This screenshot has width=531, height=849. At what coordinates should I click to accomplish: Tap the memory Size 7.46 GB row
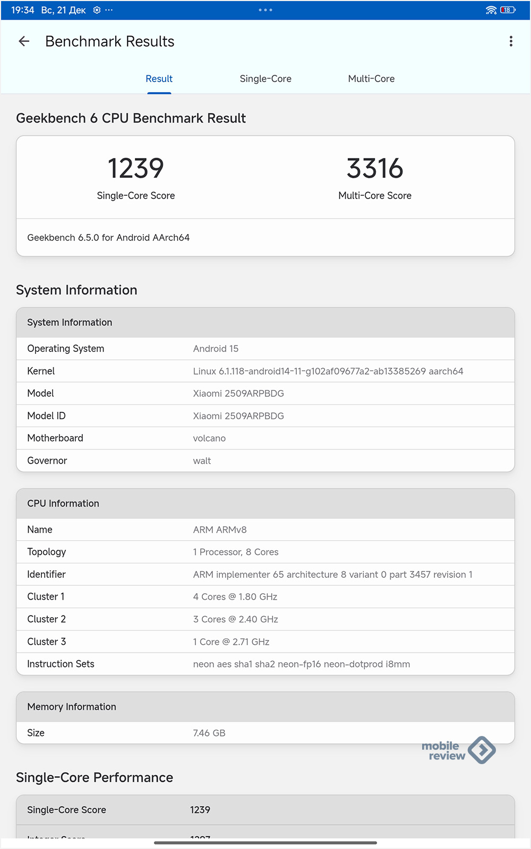[265, 733]
